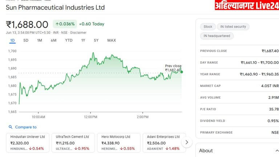Click the ADANIENT 1.48% change
Viewport: 279px width, 157px height.
[173, 148]
